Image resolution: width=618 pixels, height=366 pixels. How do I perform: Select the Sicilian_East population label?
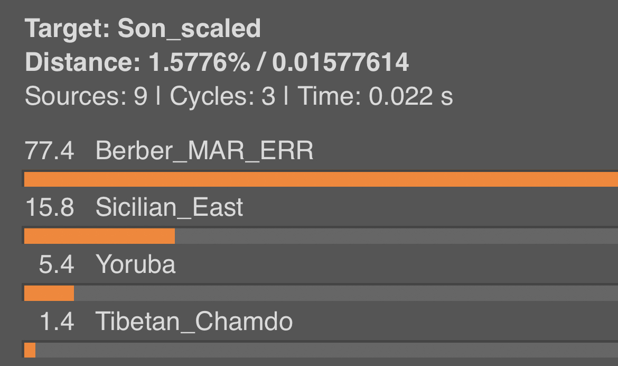(x=170, y=207)
